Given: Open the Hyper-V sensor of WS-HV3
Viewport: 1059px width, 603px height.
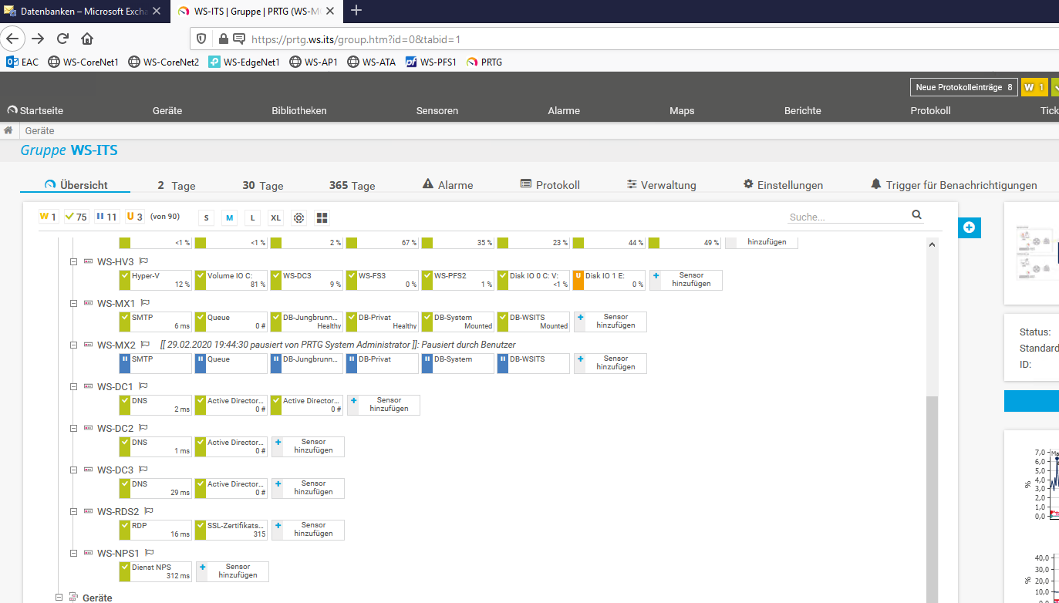Looking at the screenshot, I should coord(155,280).
